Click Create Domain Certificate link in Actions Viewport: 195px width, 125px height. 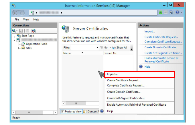click(161, 47)
